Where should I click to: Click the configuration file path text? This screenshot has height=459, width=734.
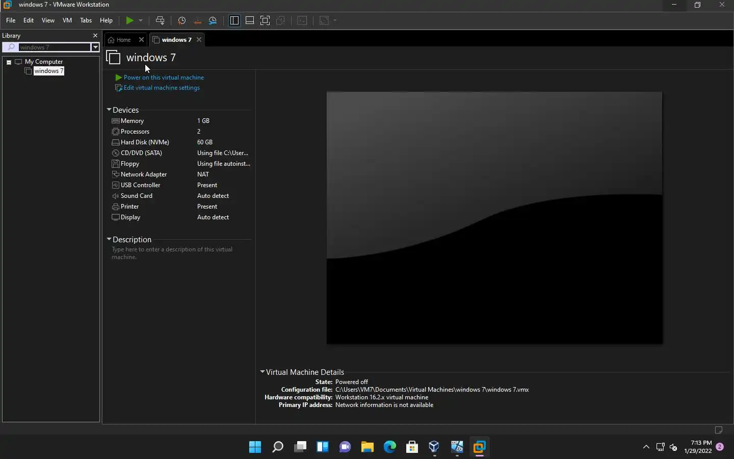[x=432, y=390]
